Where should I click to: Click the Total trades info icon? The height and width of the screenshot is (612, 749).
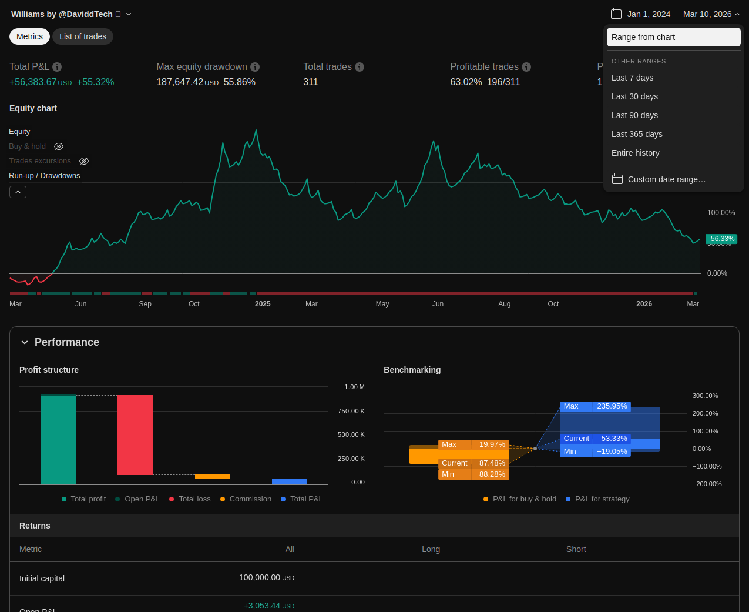[x=360, y=67]
